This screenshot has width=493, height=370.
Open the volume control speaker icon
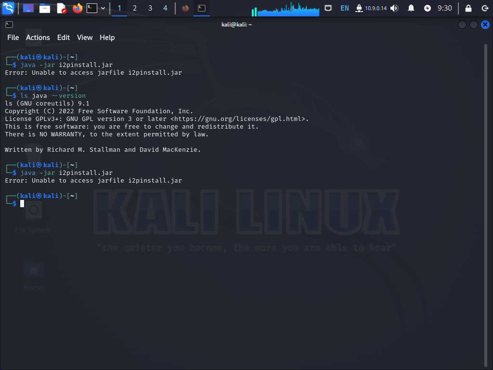point(394,8)
